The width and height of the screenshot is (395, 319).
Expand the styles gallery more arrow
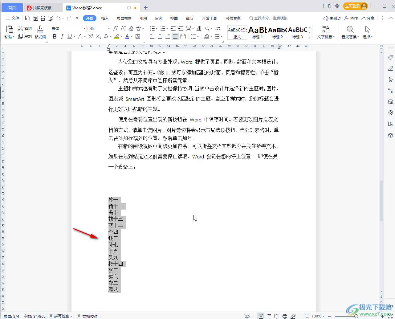pos(310,37)
